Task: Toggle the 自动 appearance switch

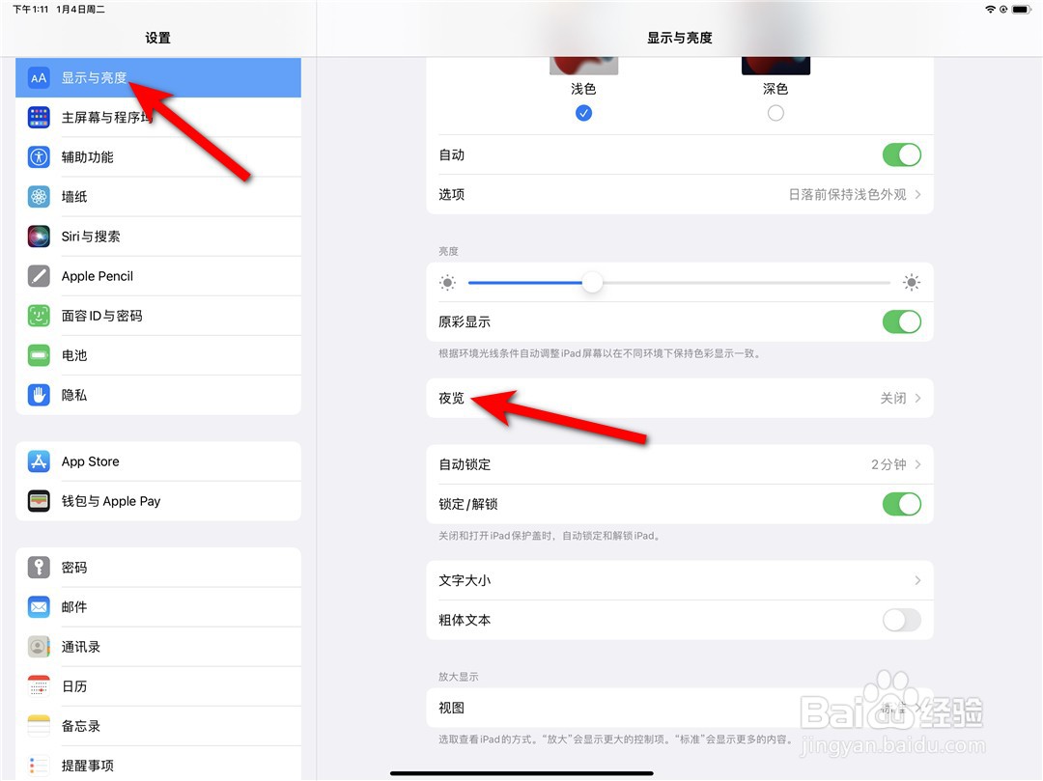Action: 901,154
